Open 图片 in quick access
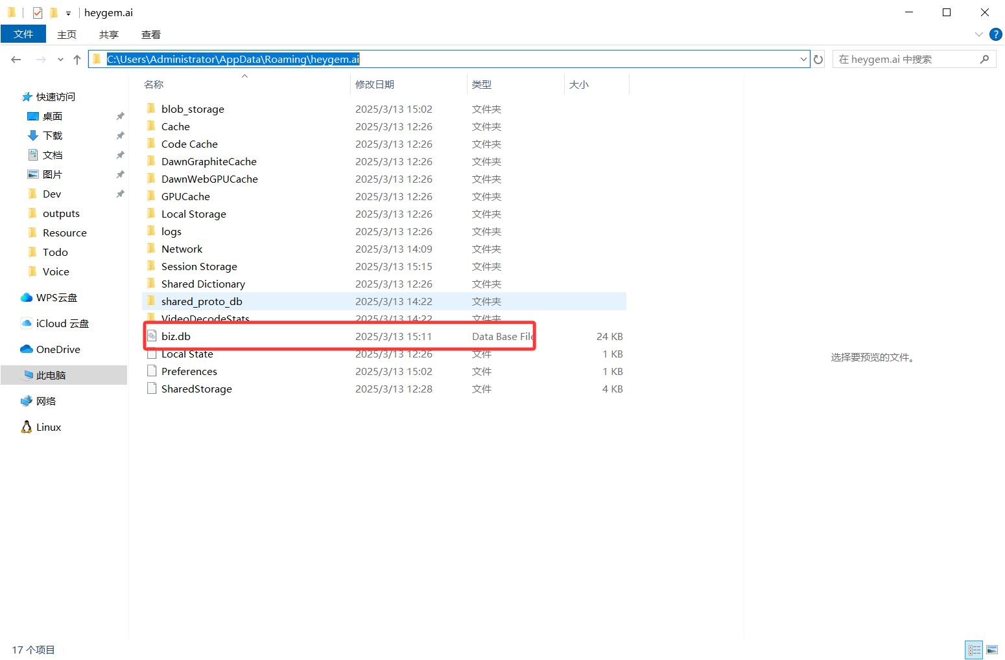Screen dimensions: 1005x660 tap(53, 174)
